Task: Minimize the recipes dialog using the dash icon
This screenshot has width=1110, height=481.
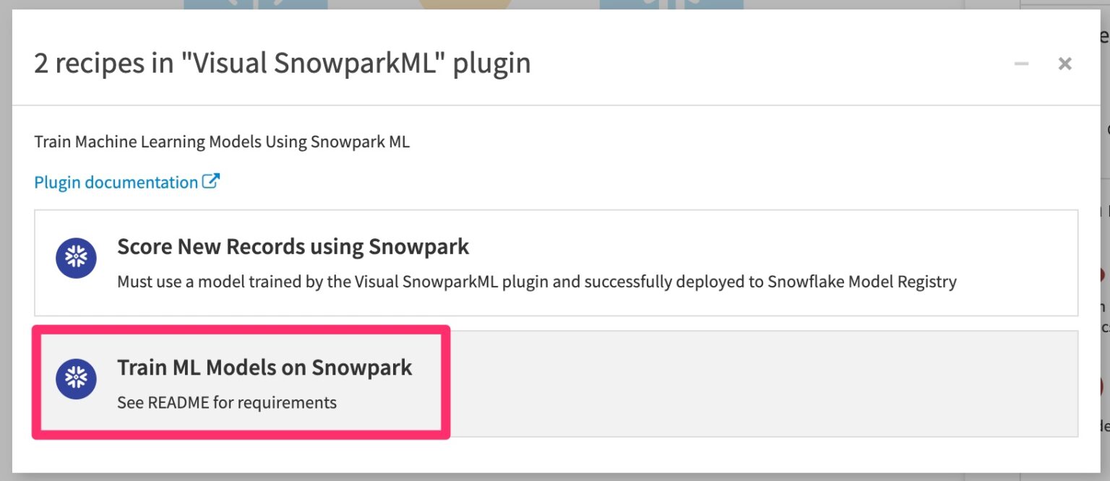Action: click(1021, 64)
